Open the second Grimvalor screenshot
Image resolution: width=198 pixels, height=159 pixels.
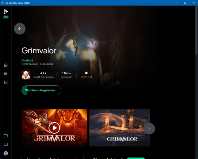click(120, 128)
